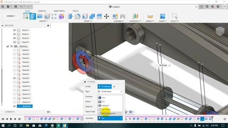228x128 pixels.
Task: Switch to the Surface tab
Action: (x=42, y=11)
